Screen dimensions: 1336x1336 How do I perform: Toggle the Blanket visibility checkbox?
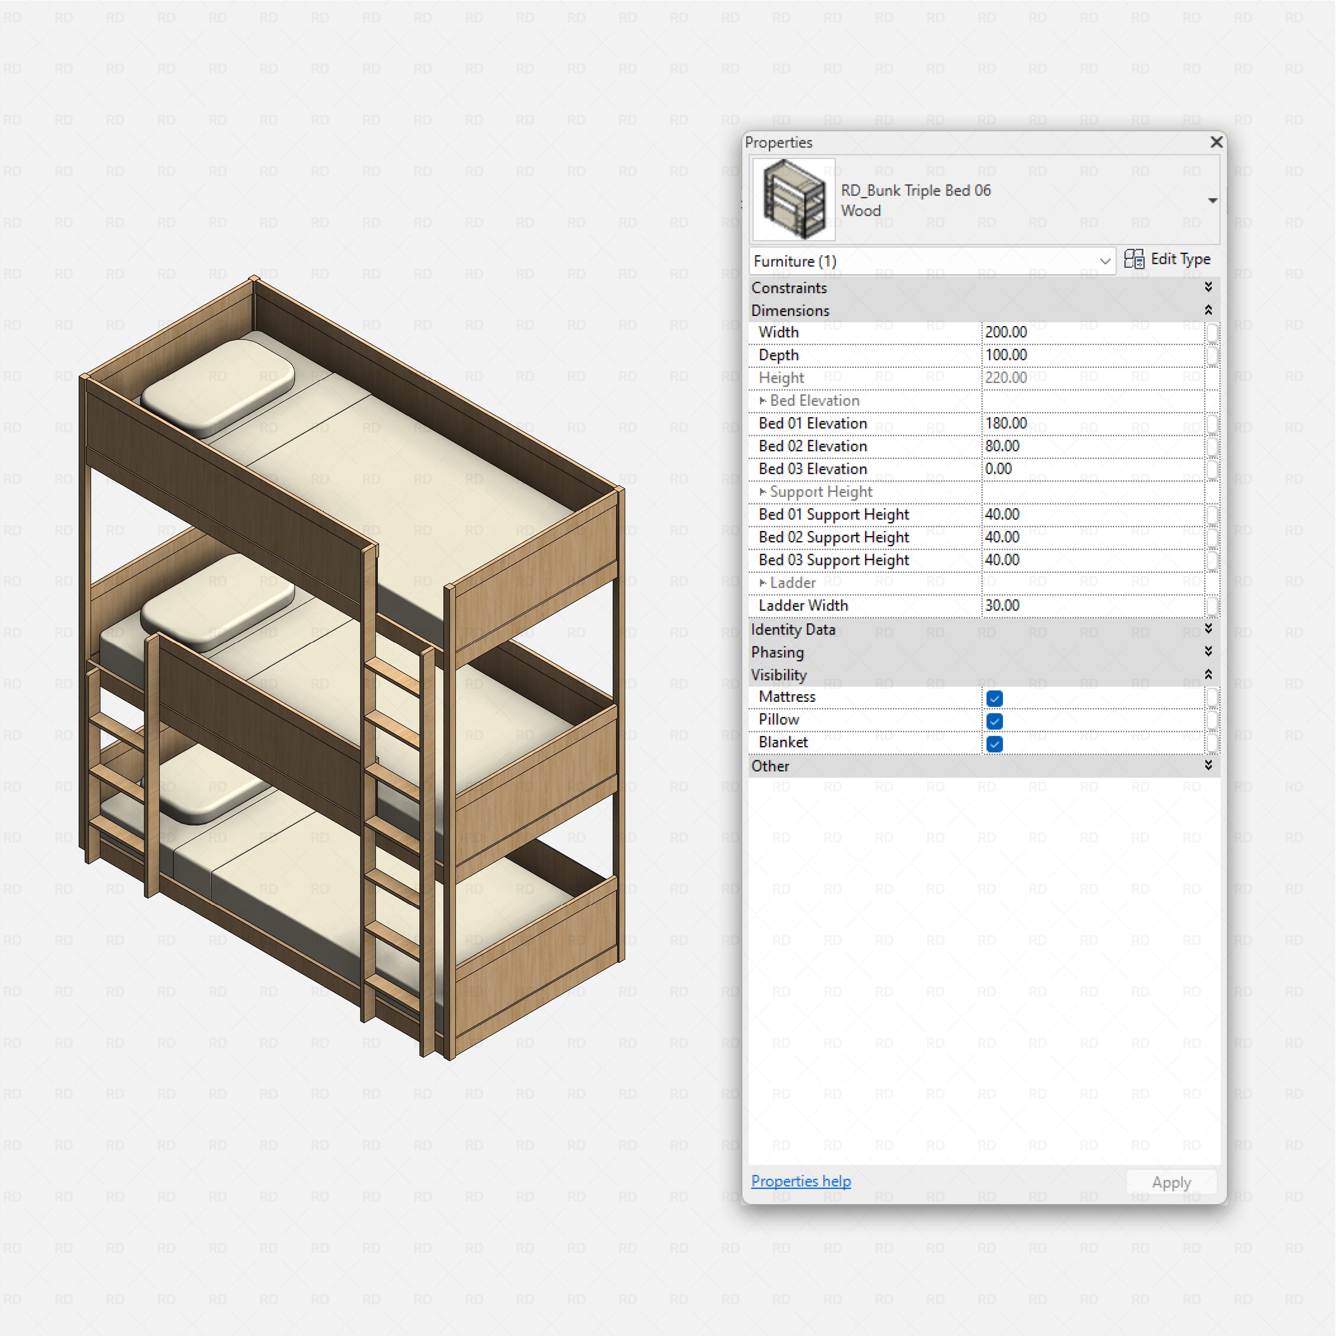coord(994,744)
